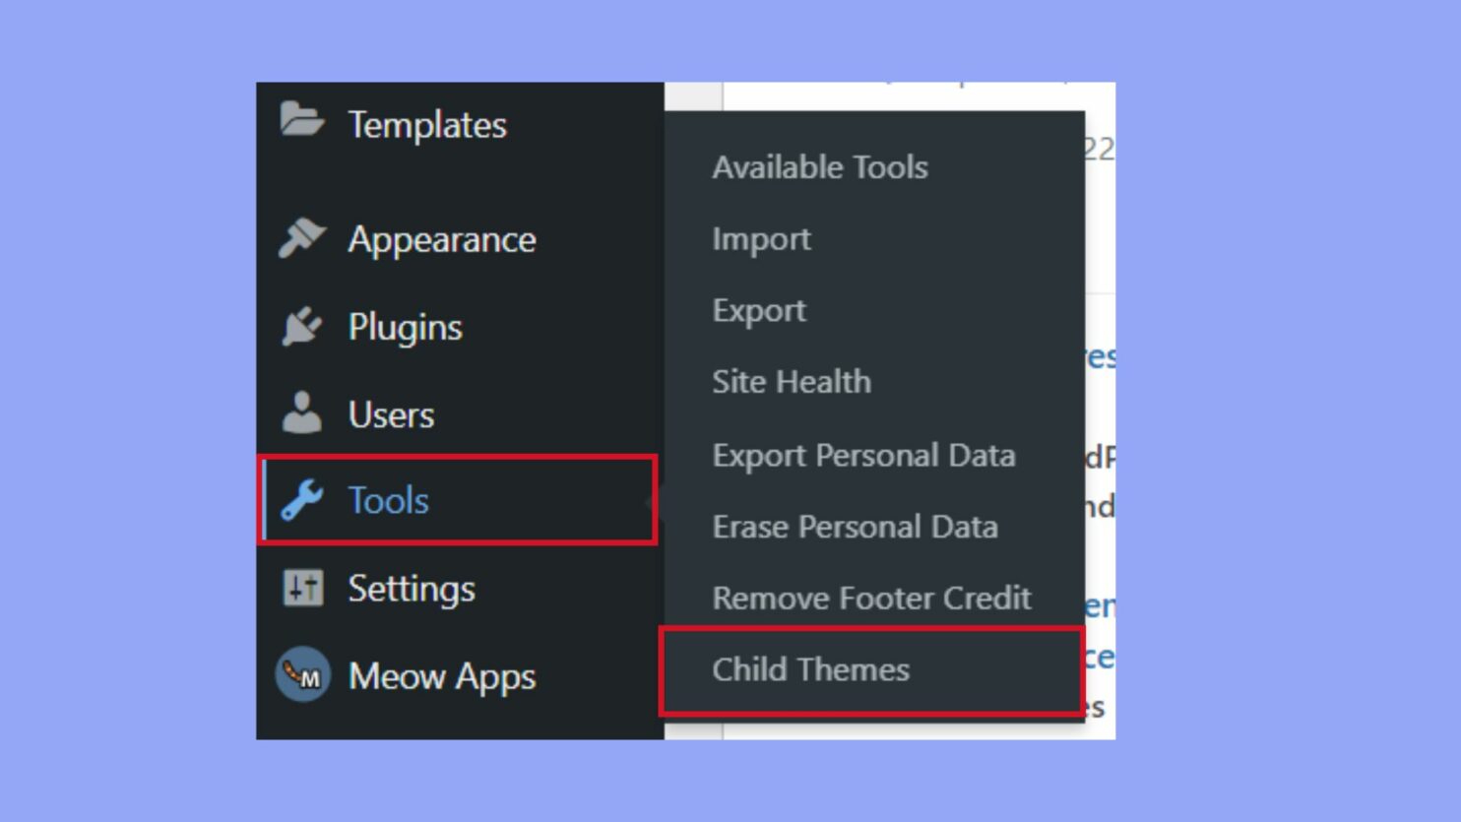Select the Plugins plug icon
This screenshot has height=822, width=1461.
[302, 325]
